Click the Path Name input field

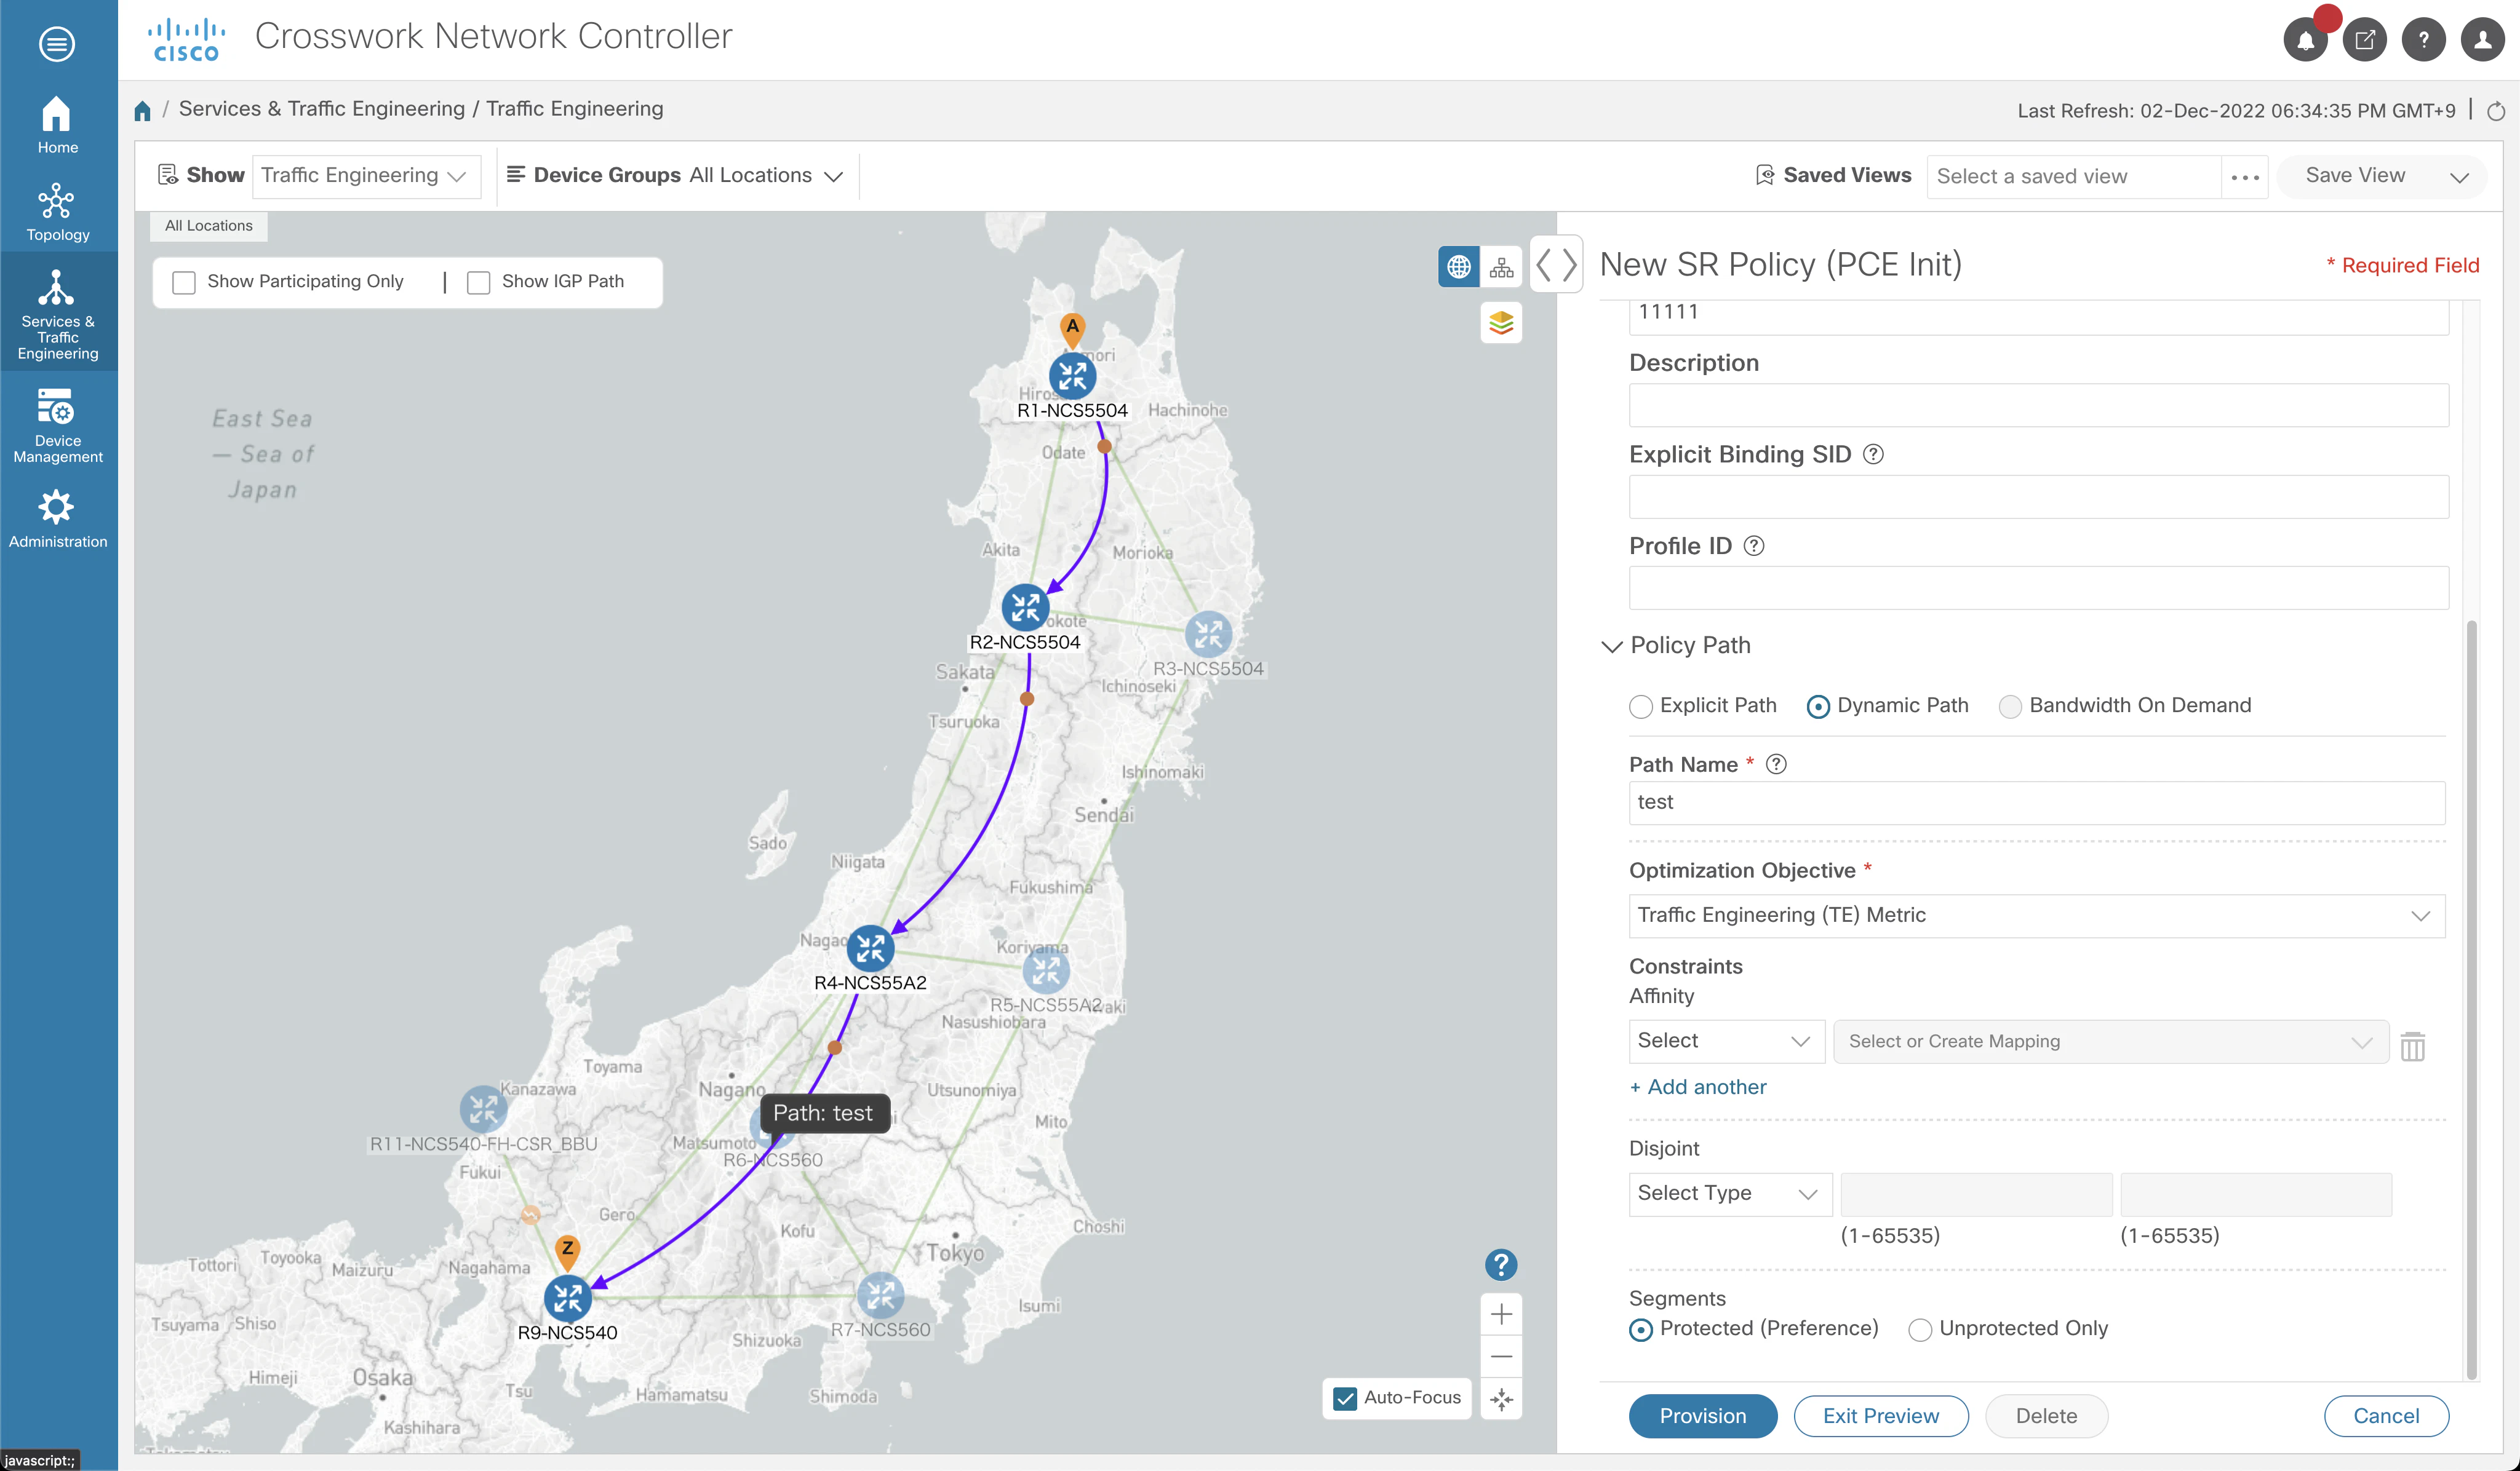(x=2036, y=803)
